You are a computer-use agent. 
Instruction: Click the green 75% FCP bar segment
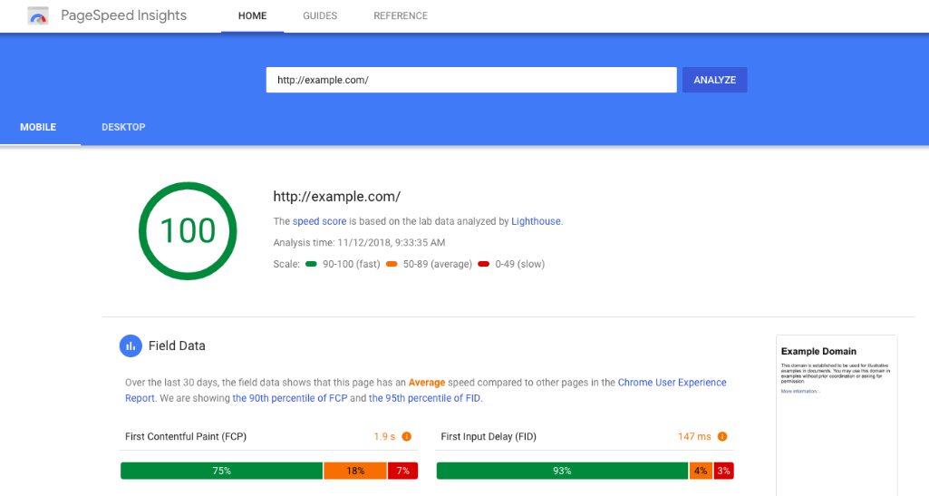point(221,471)
